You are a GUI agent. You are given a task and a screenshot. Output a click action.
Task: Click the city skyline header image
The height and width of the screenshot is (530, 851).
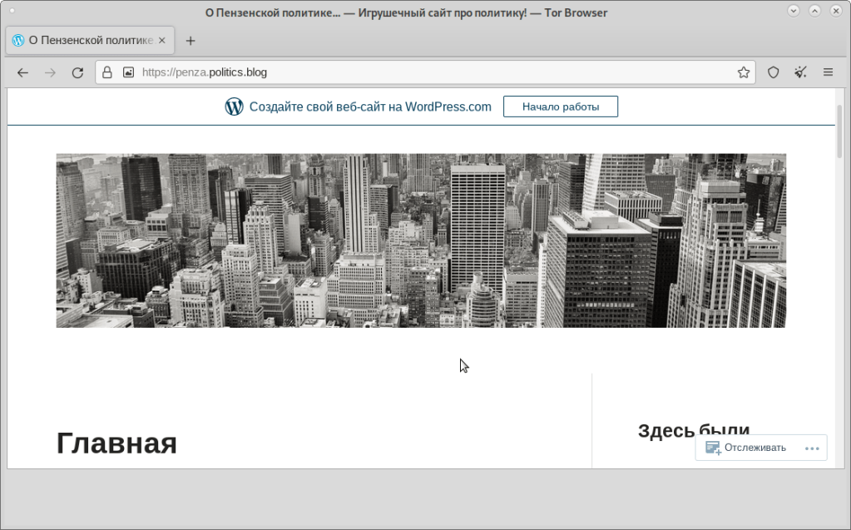pyautogui.click(x=420, y=240)
